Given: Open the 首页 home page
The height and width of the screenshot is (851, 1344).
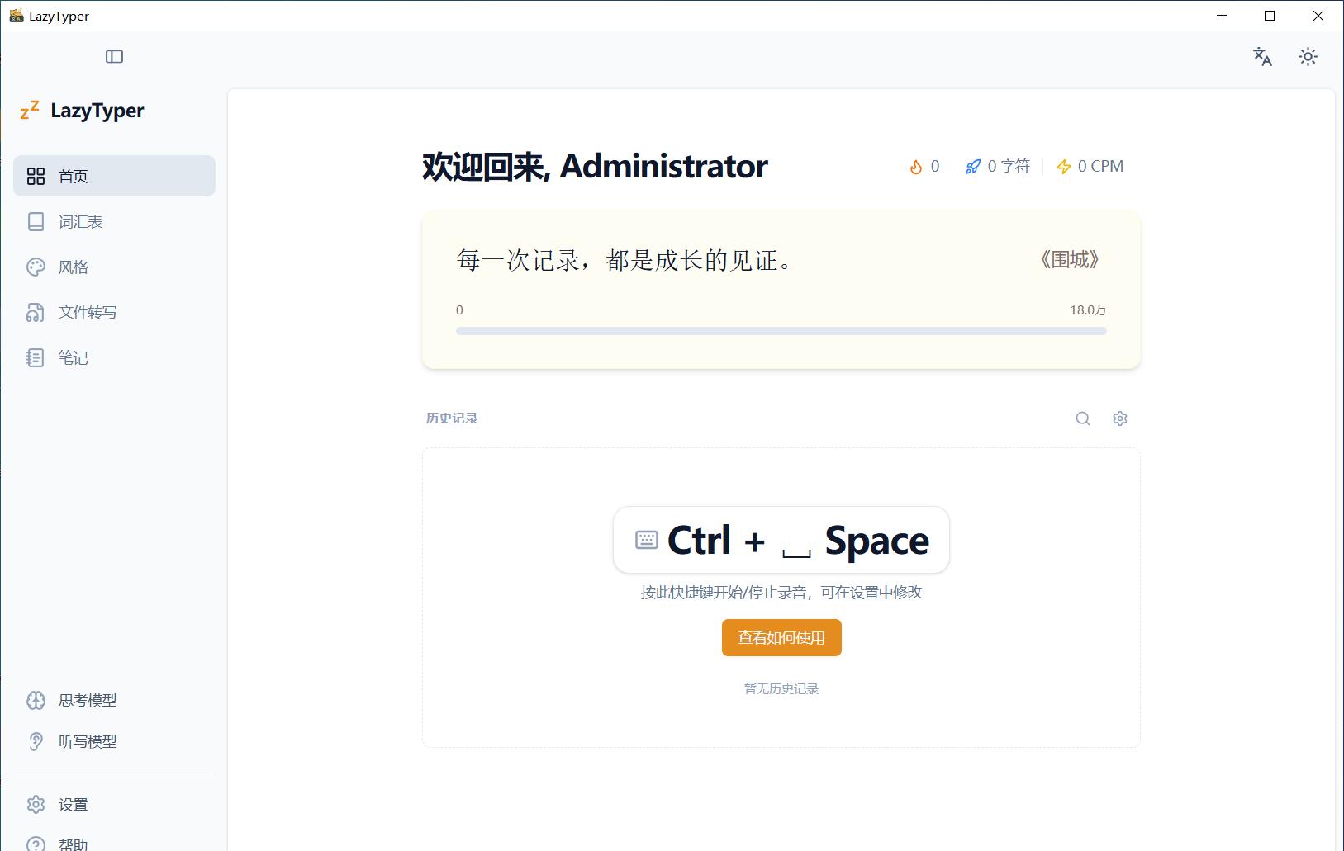Looking at the screenshot, I should coord(114,176).
